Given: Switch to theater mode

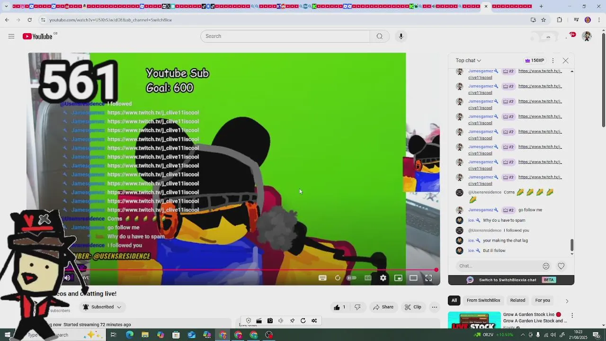Looking at the screenshot, I should (413, 278).
